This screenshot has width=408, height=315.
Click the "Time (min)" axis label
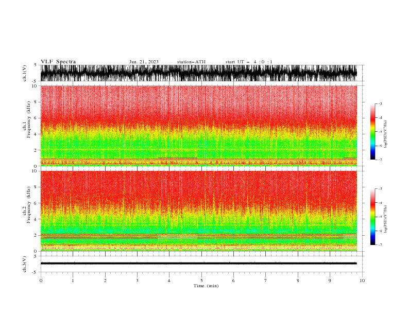coord(206,286)
